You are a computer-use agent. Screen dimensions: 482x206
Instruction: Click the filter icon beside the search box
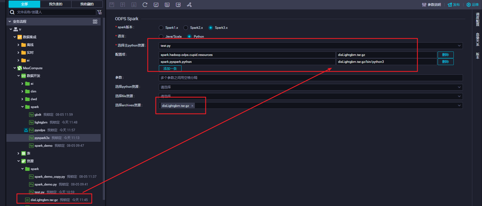coord(100,12)
